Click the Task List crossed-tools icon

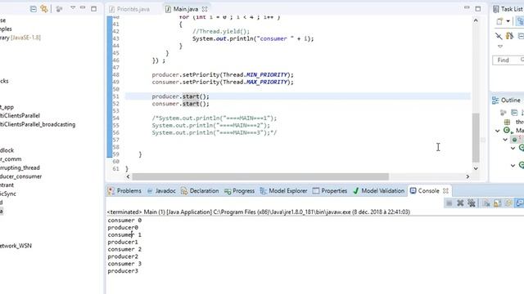pyautogui.click(x=499, y=36)
